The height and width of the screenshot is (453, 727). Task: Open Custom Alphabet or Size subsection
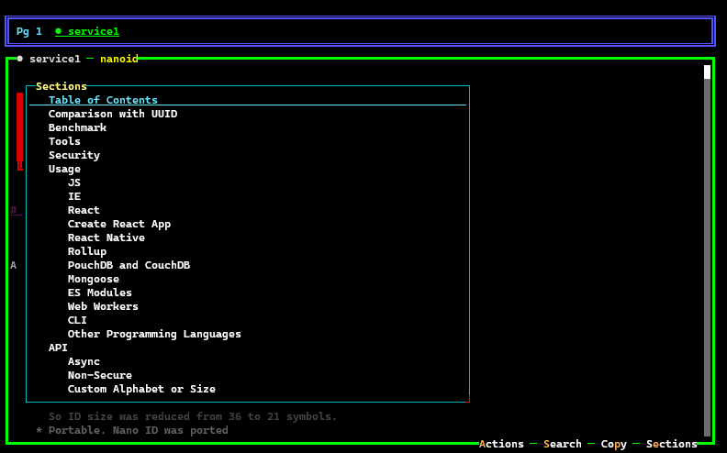141,389
